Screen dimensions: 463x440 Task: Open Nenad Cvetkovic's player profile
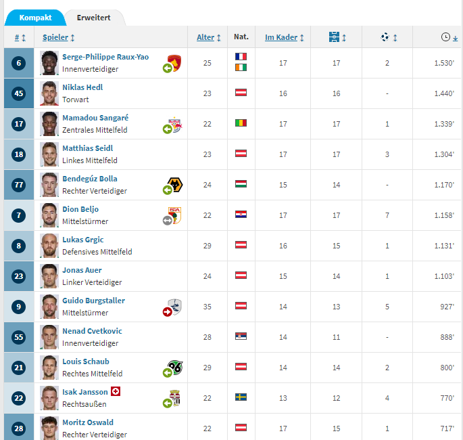pos(92,331)
